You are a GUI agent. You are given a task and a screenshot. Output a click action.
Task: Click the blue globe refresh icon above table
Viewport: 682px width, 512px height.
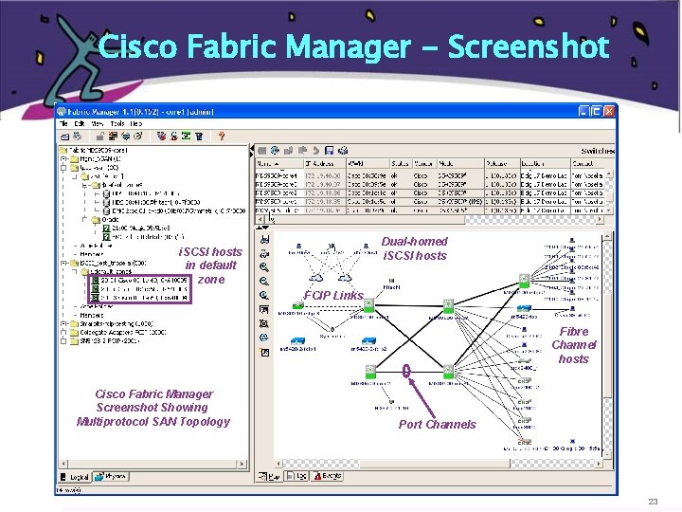(x=275, y=151)
